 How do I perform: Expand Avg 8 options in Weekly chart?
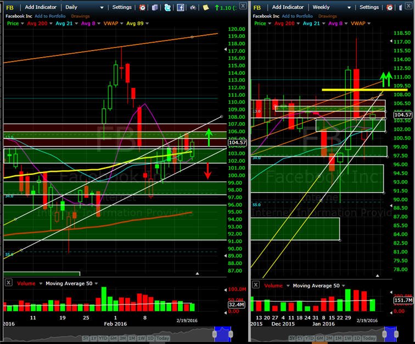[346, 24]
